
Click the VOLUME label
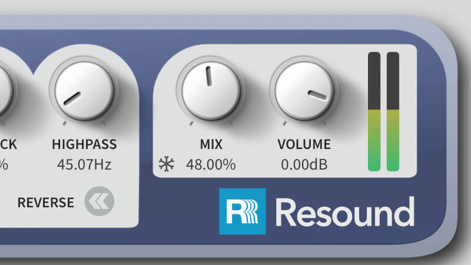[304, 144]
